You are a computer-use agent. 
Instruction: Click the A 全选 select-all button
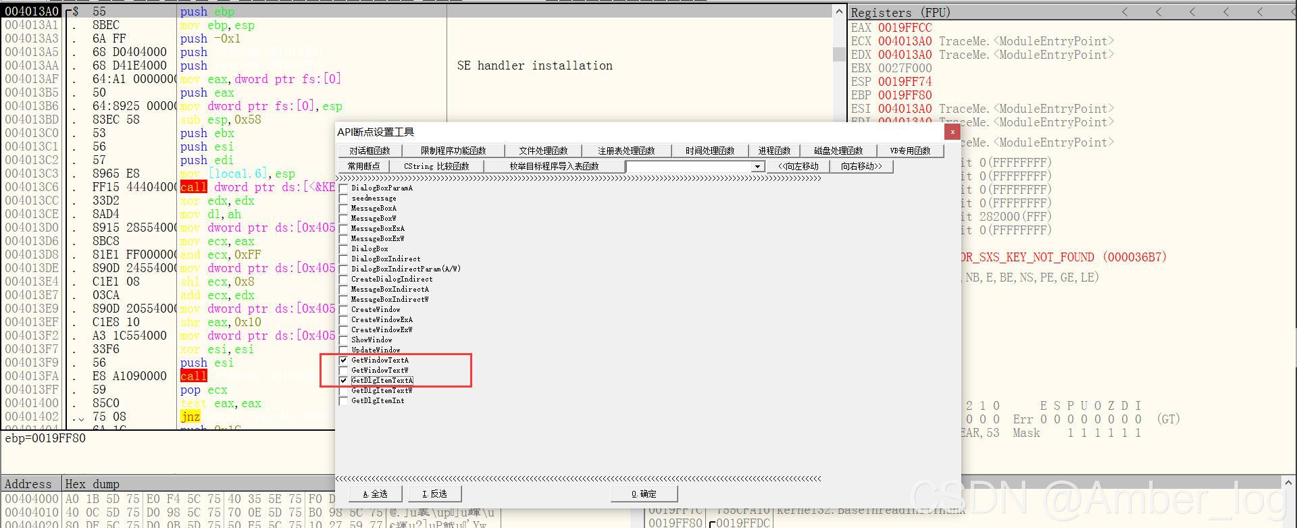click(375, 494)
